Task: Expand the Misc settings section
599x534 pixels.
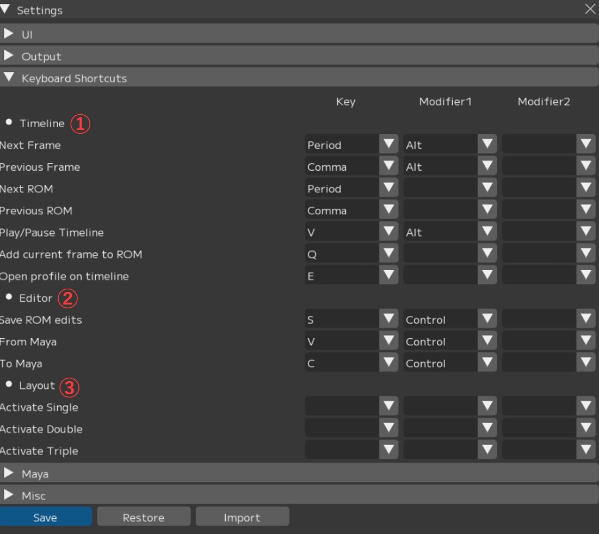Action: click(9, 495)
